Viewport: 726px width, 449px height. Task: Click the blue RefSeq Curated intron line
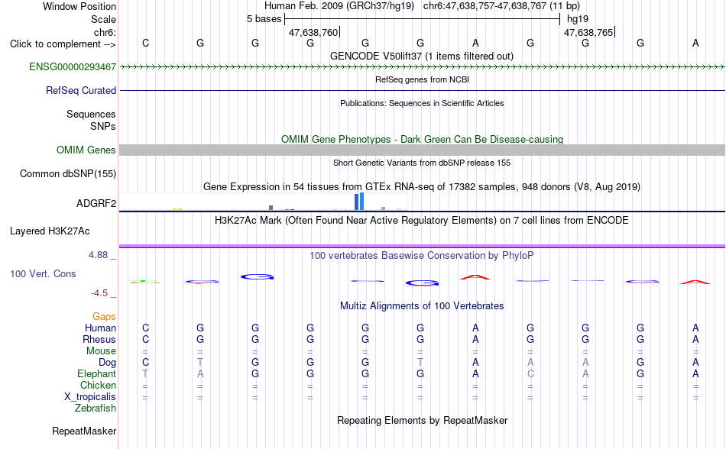(422, 90)
